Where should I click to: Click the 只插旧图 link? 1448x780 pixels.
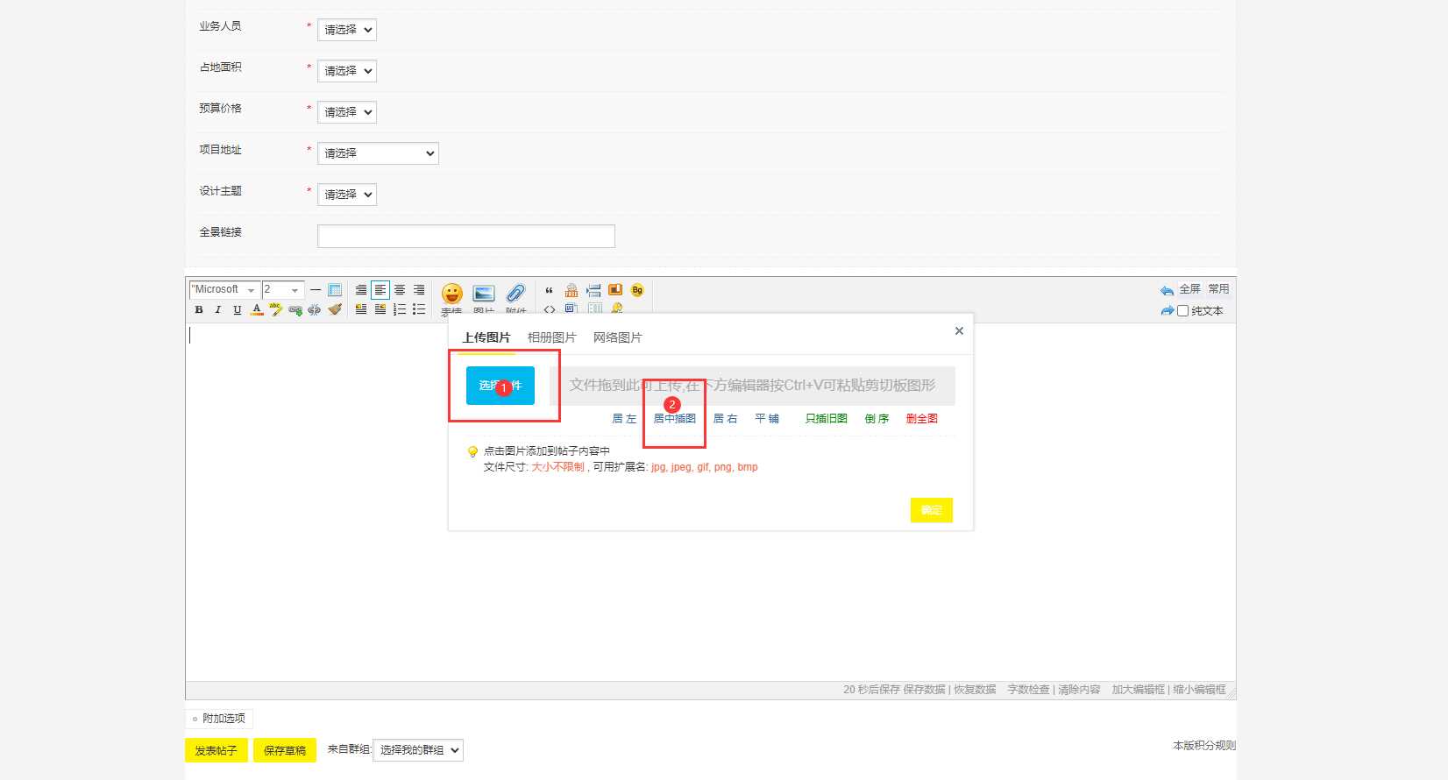tap(827, 419)
